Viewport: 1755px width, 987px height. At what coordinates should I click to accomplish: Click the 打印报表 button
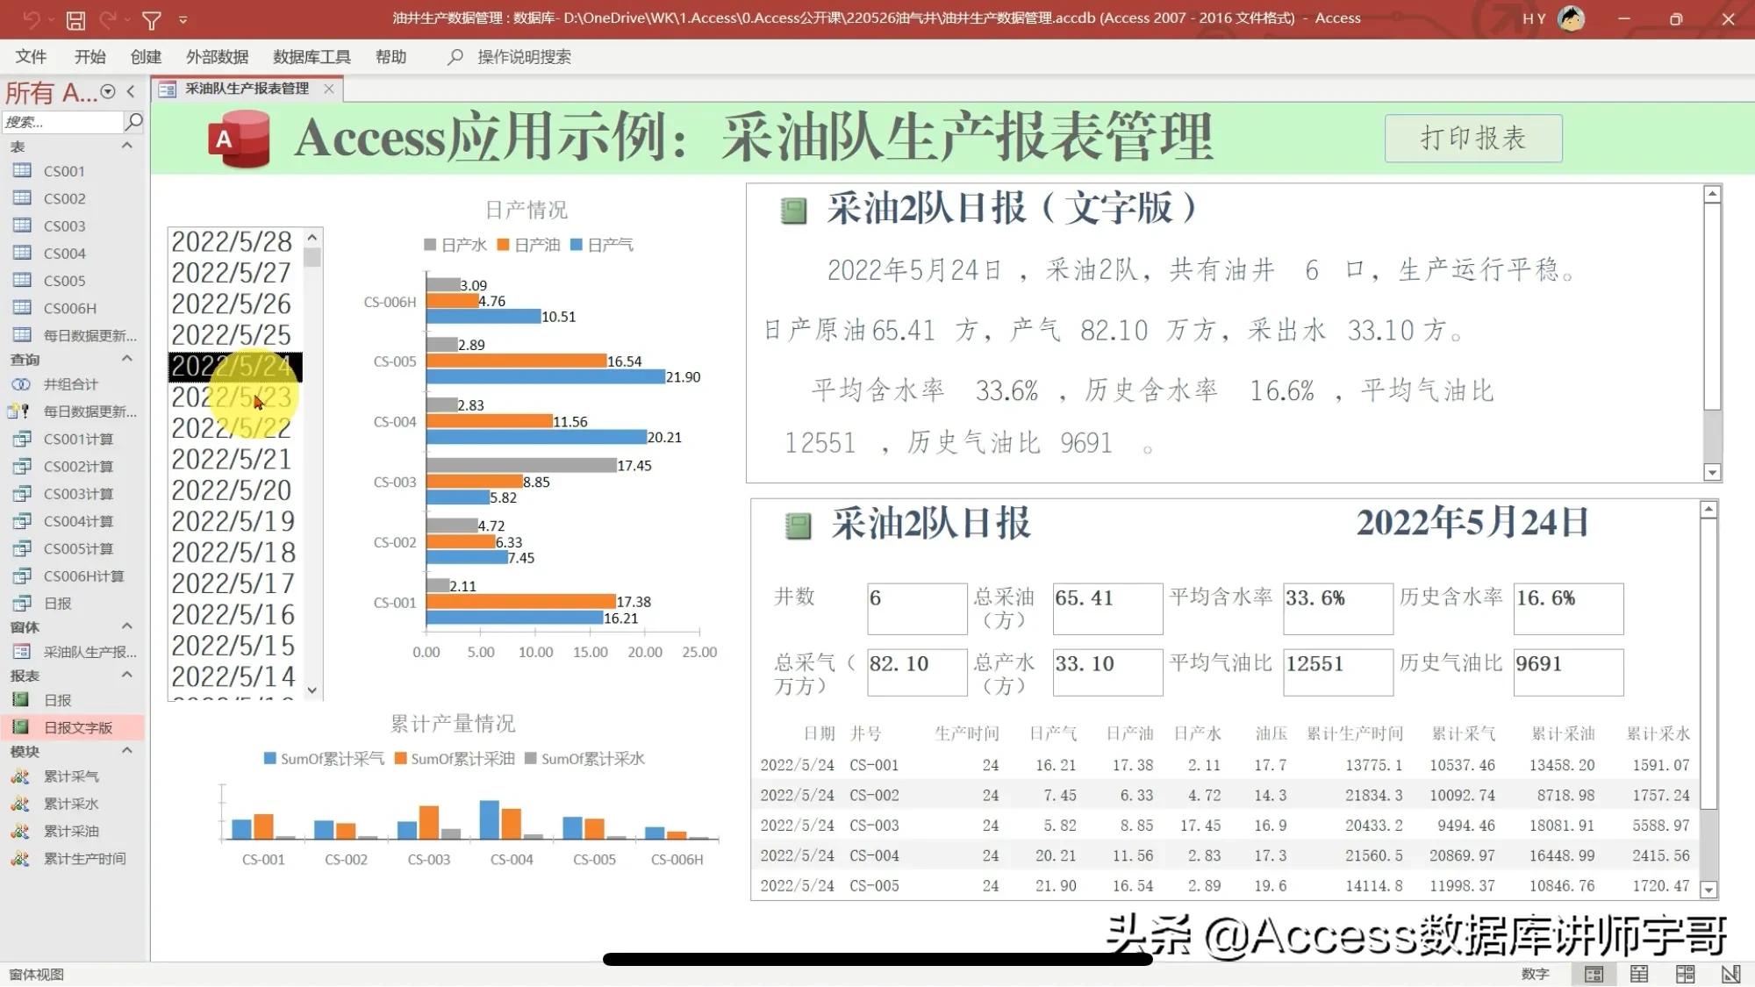(1472, 138)
